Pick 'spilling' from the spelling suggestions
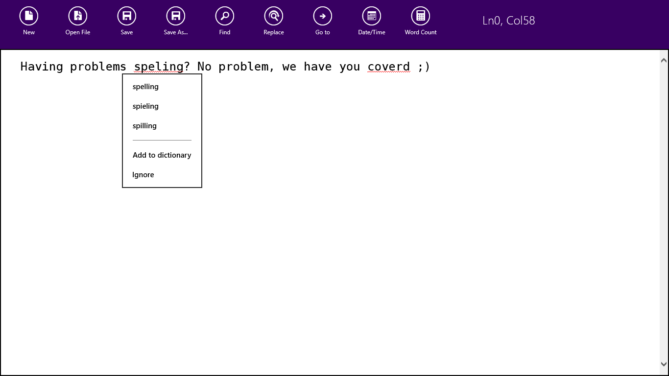669x376 pixels. click(x=144, y=126)
